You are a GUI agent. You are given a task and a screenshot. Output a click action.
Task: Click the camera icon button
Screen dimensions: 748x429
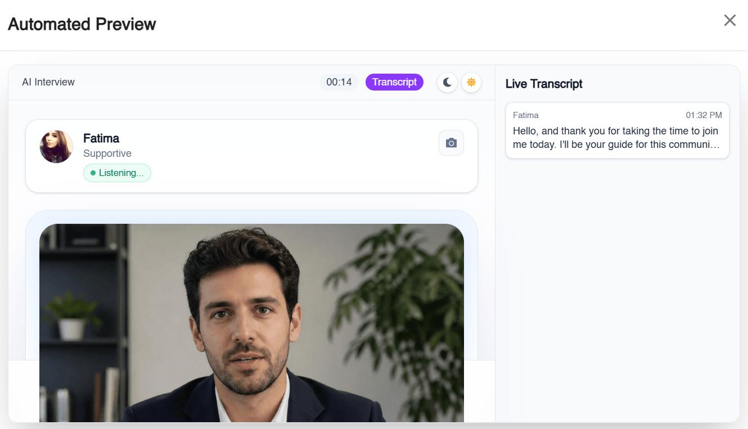click(x=451, y=143)
